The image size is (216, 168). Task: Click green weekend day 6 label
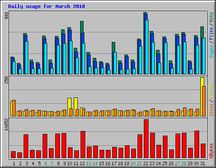pyautogui.click(x=46, y=163)
